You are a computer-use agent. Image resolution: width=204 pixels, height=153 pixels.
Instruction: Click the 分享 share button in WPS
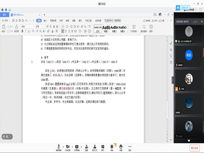click(161, 20)
